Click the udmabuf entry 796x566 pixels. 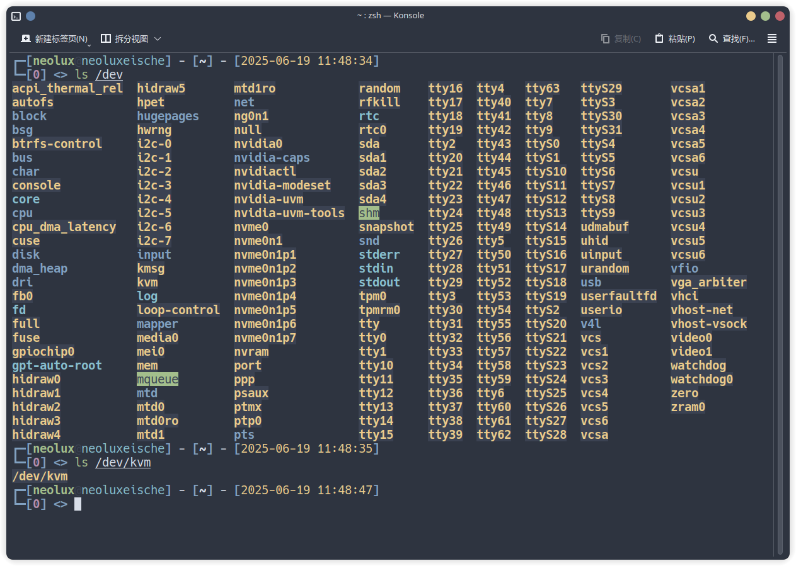point(605,227)
